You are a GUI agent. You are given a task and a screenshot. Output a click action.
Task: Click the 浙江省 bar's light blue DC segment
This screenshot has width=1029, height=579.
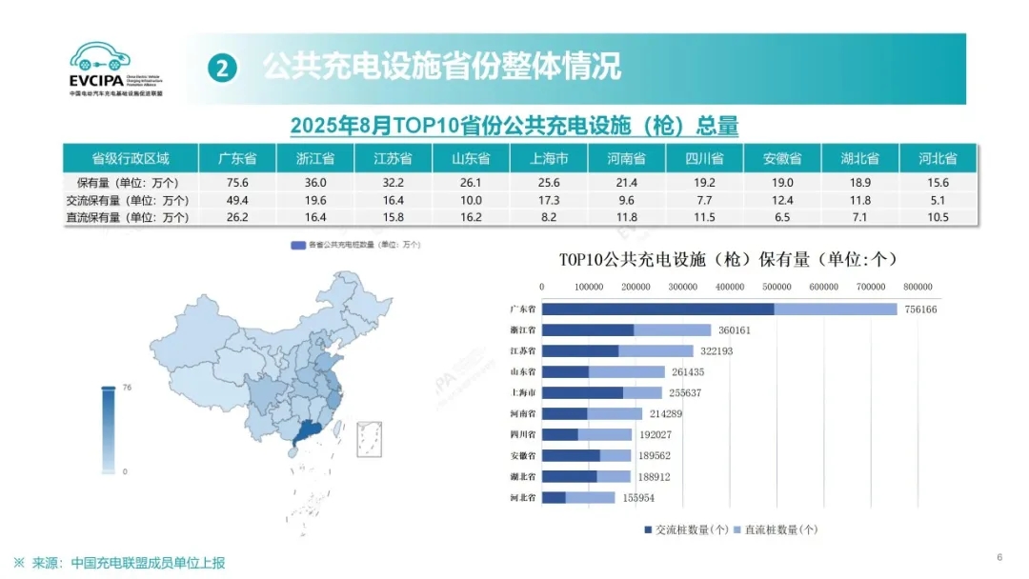point(673,330)
